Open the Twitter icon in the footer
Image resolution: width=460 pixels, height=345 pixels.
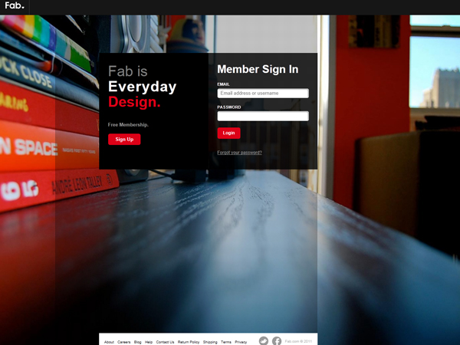(x=264, y=340)
